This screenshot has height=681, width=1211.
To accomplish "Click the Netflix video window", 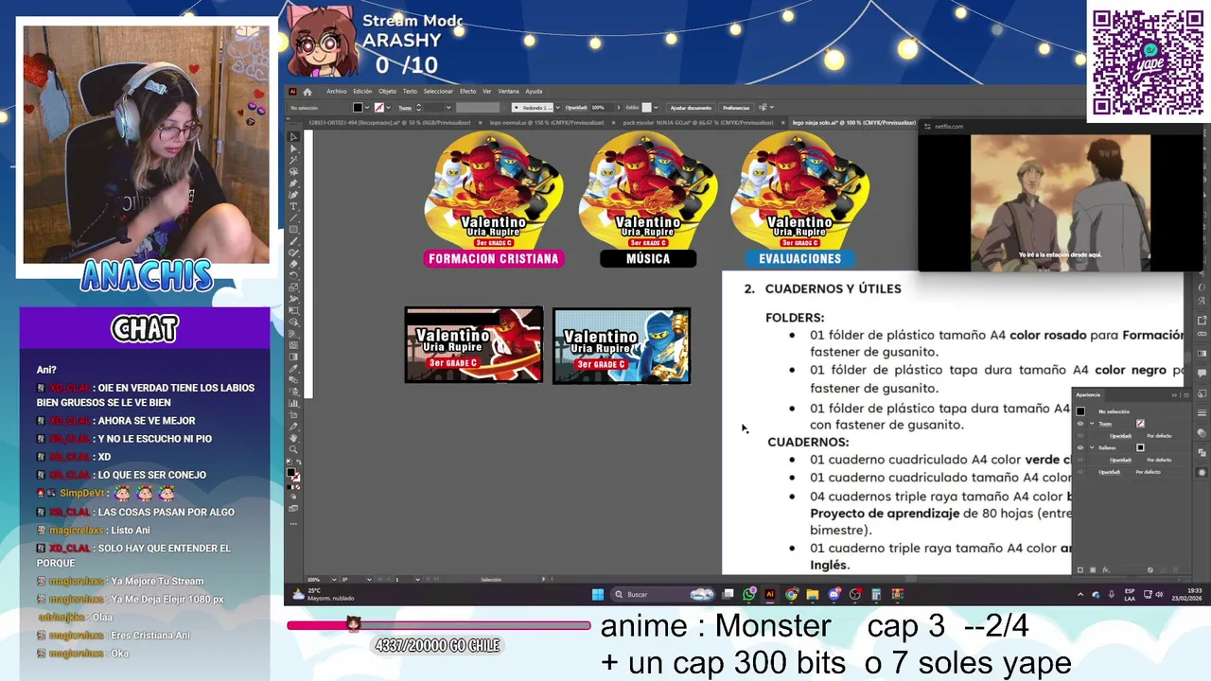I will click(x=1060, y=196).
